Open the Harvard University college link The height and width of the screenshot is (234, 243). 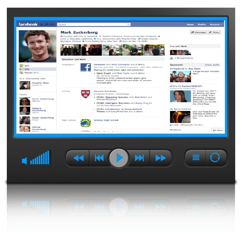point(105,91)
